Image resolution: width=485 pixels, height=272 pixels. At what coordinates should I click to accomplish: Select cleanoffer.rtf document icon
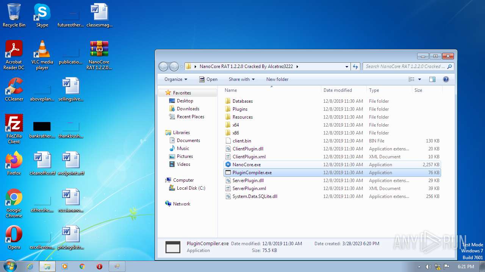coord(42,164)
